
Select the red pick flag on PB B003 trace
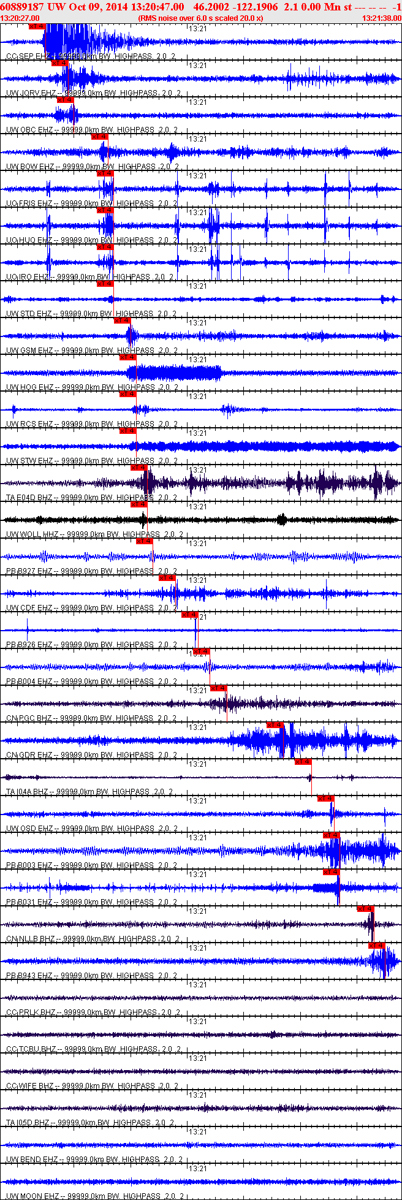(332, 835)
